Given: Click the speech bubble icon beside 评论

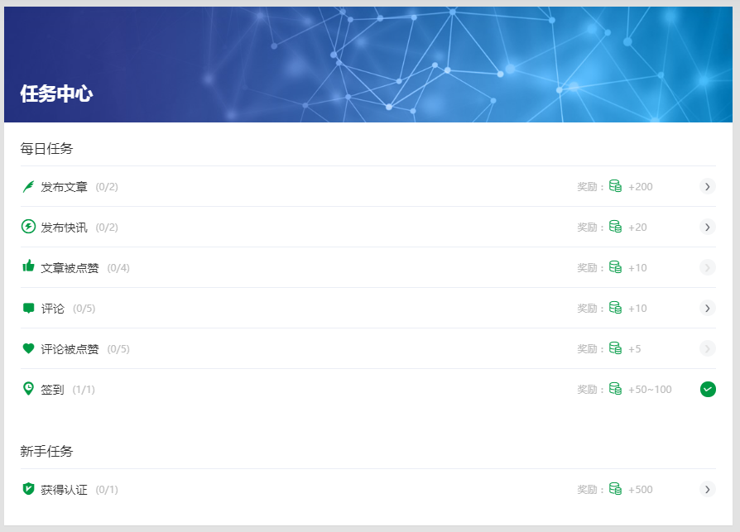Looking at the screenshot, I should click(x=28, y=308).
